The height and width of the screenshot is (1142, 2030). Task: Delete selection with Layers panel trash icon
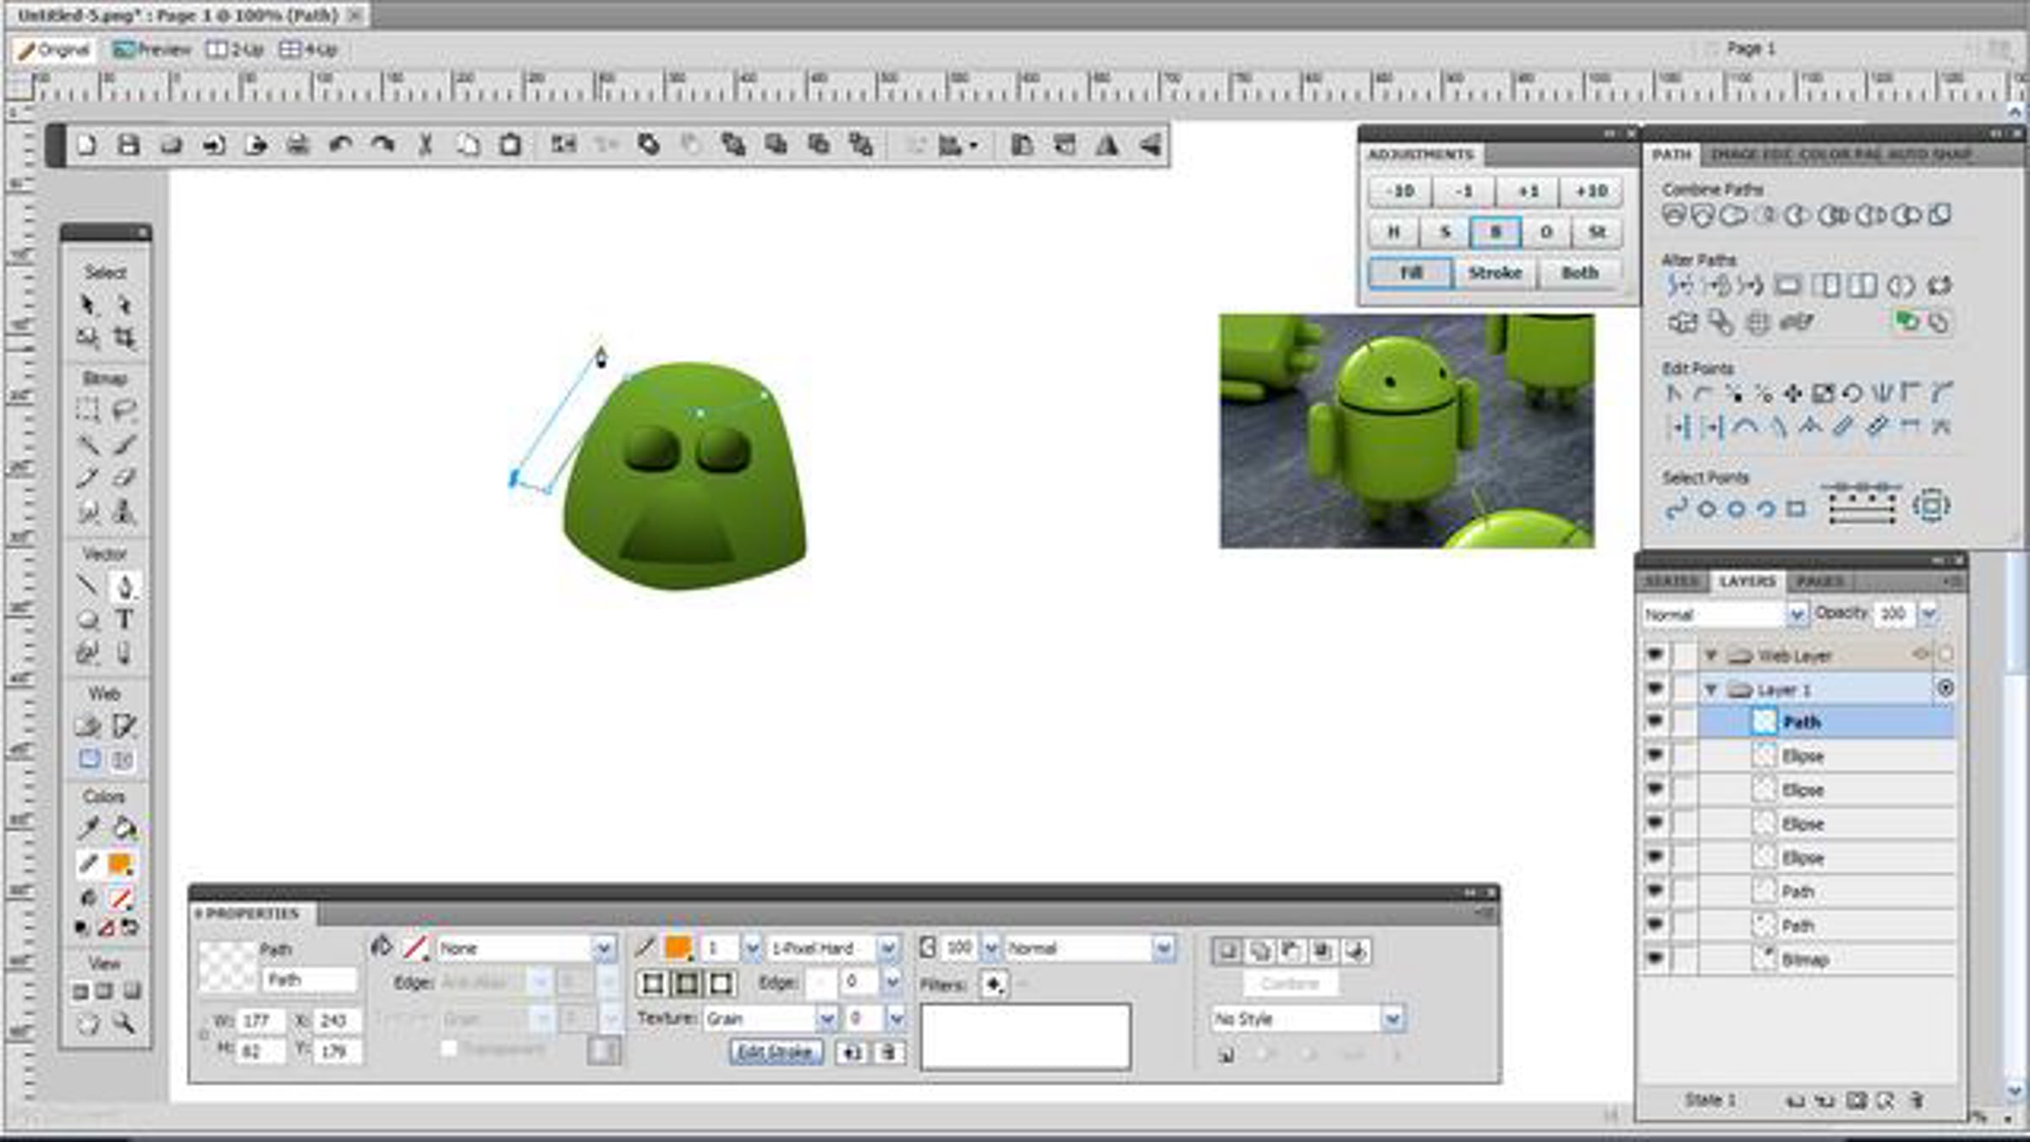[x=1917, y=1101]
